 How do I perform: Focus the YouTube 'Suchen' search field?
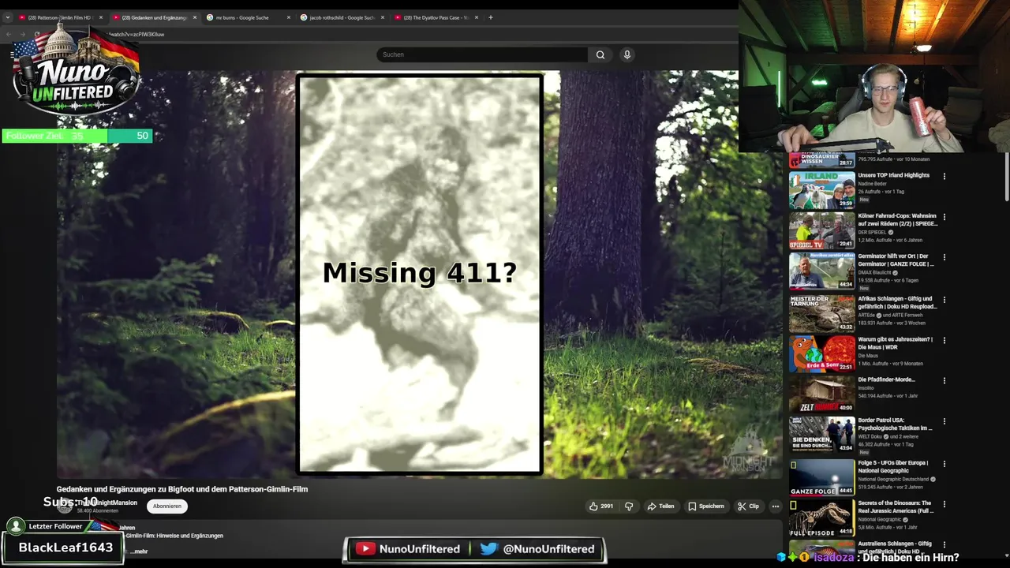481,54
